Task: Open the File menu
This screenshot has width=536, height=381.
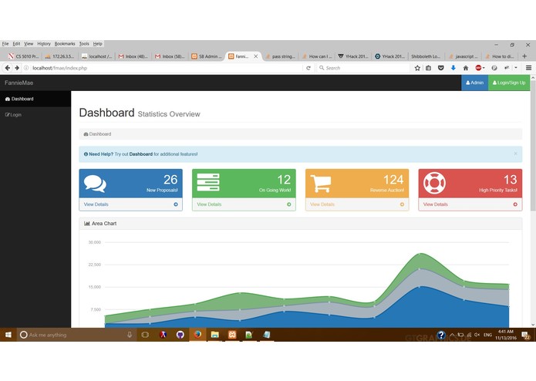Action: click(5, 44)
